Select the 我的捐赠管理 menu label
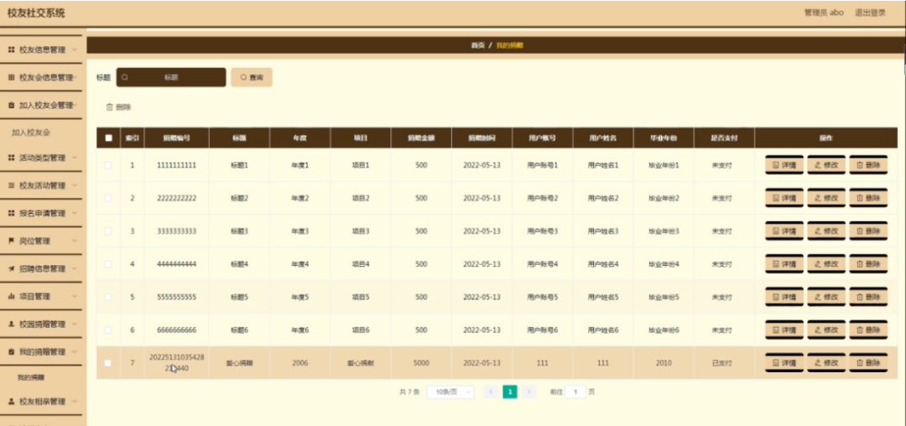The height and width of the screenshot is (426, 906). (x=42, y=351)
